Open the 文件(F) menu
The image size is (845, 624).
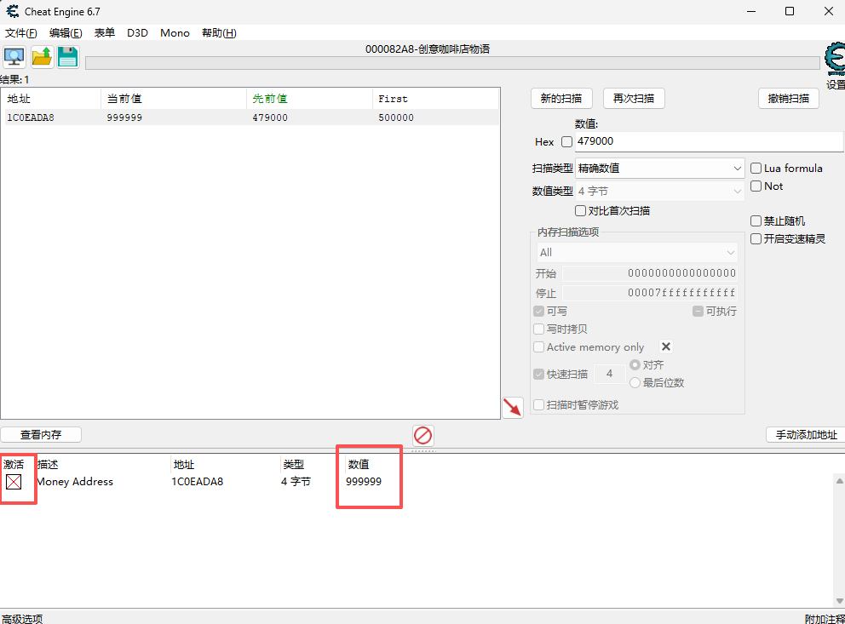coord(21,33)
